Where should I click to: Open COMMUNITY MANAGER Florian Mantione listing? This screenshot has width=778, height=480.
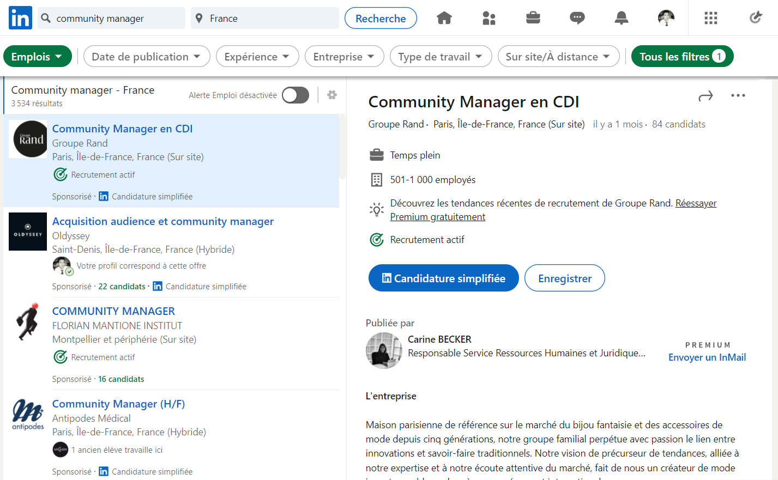(113, 311)
